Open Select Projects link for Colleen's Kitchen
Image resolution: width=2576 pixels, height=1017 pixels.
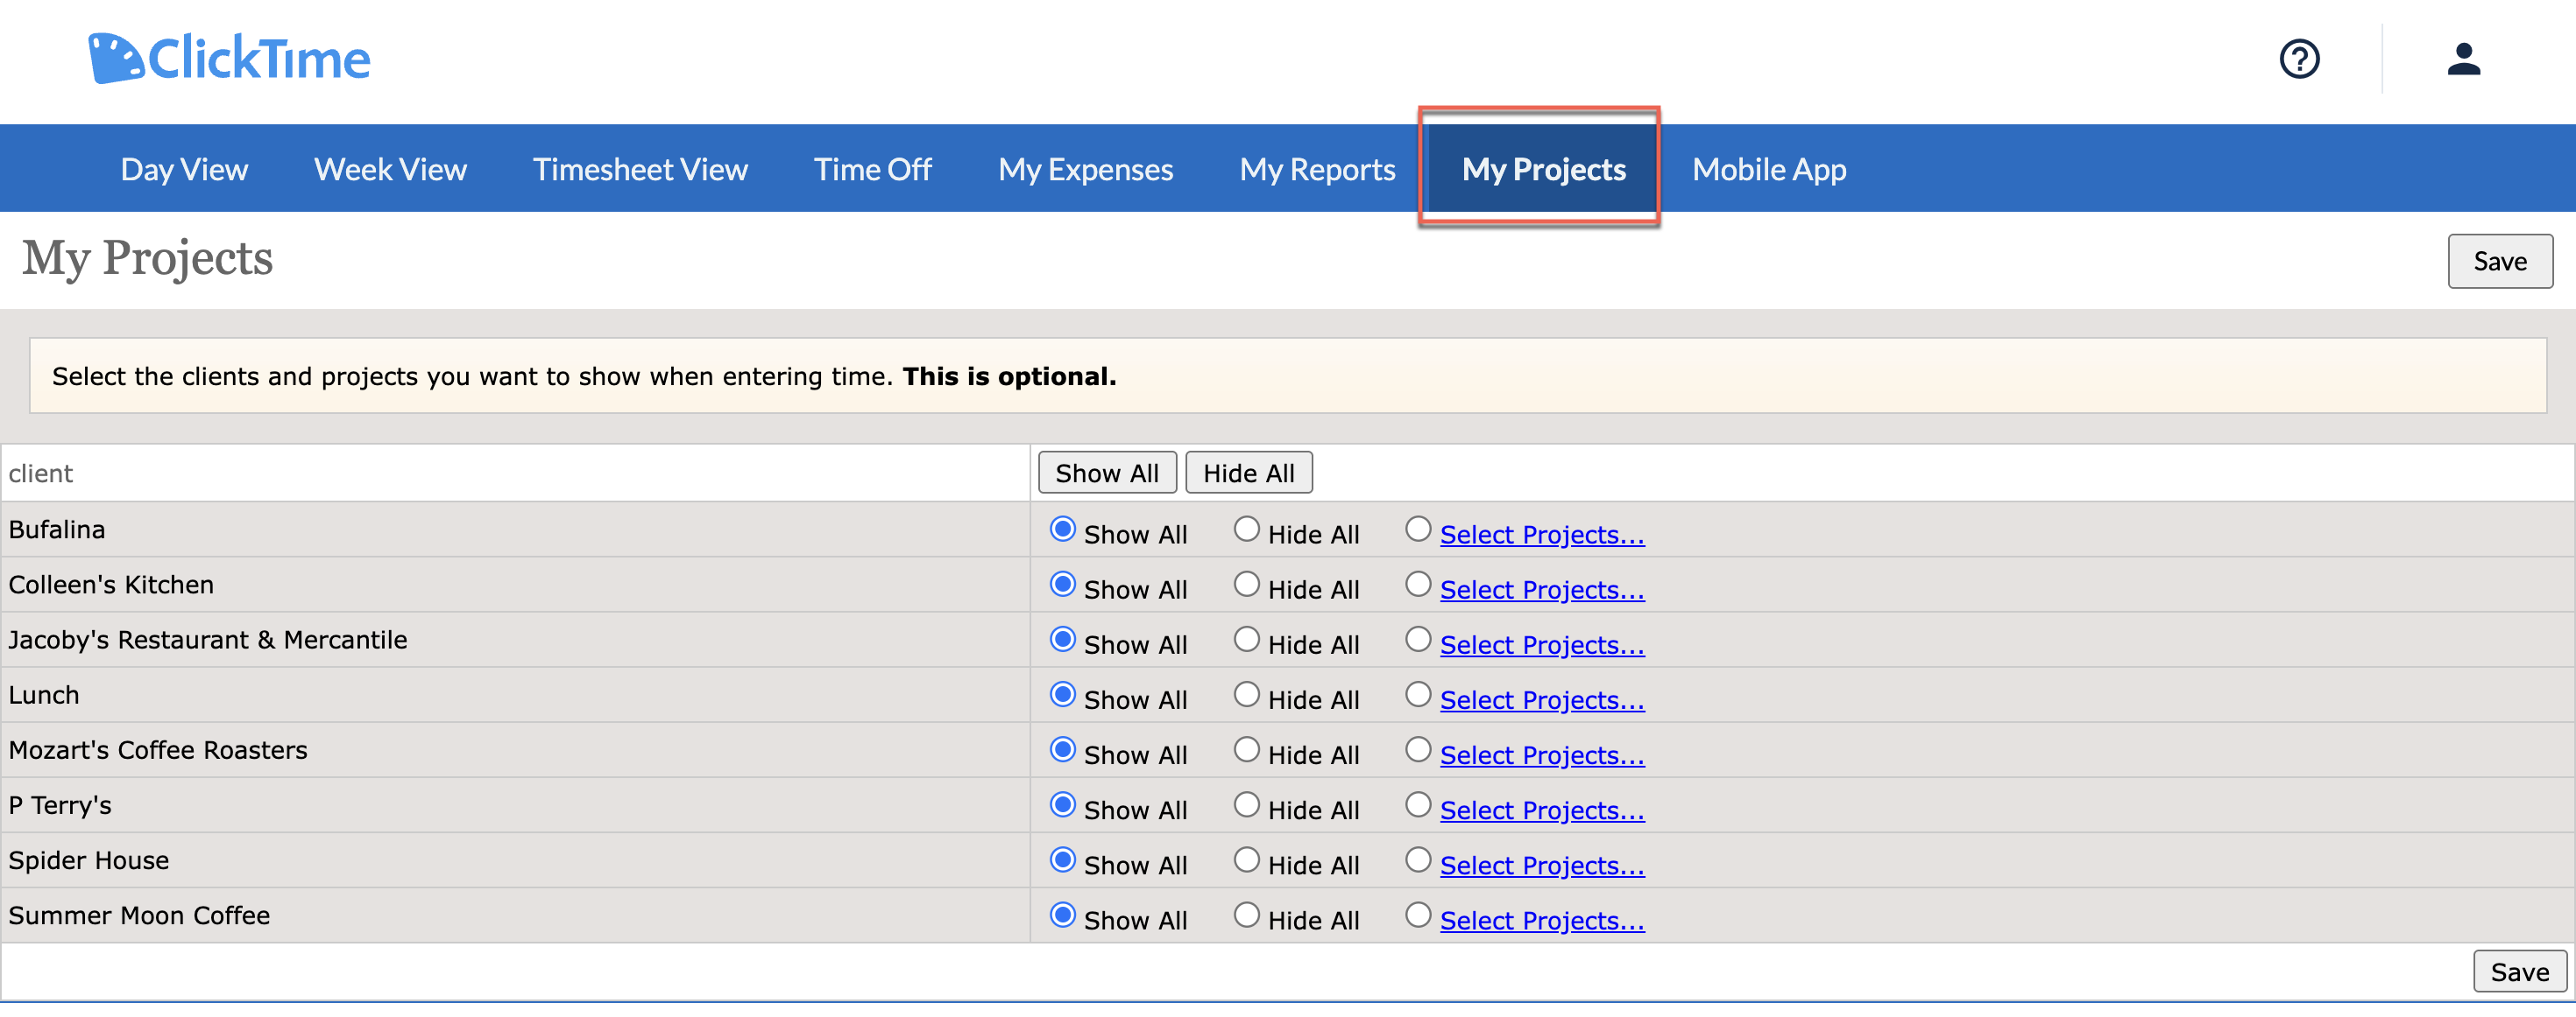click(x=1542, y=589)
